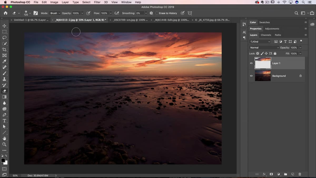Select the Crop tool
This screenshot has height=178, width=316.
(4, 50)
